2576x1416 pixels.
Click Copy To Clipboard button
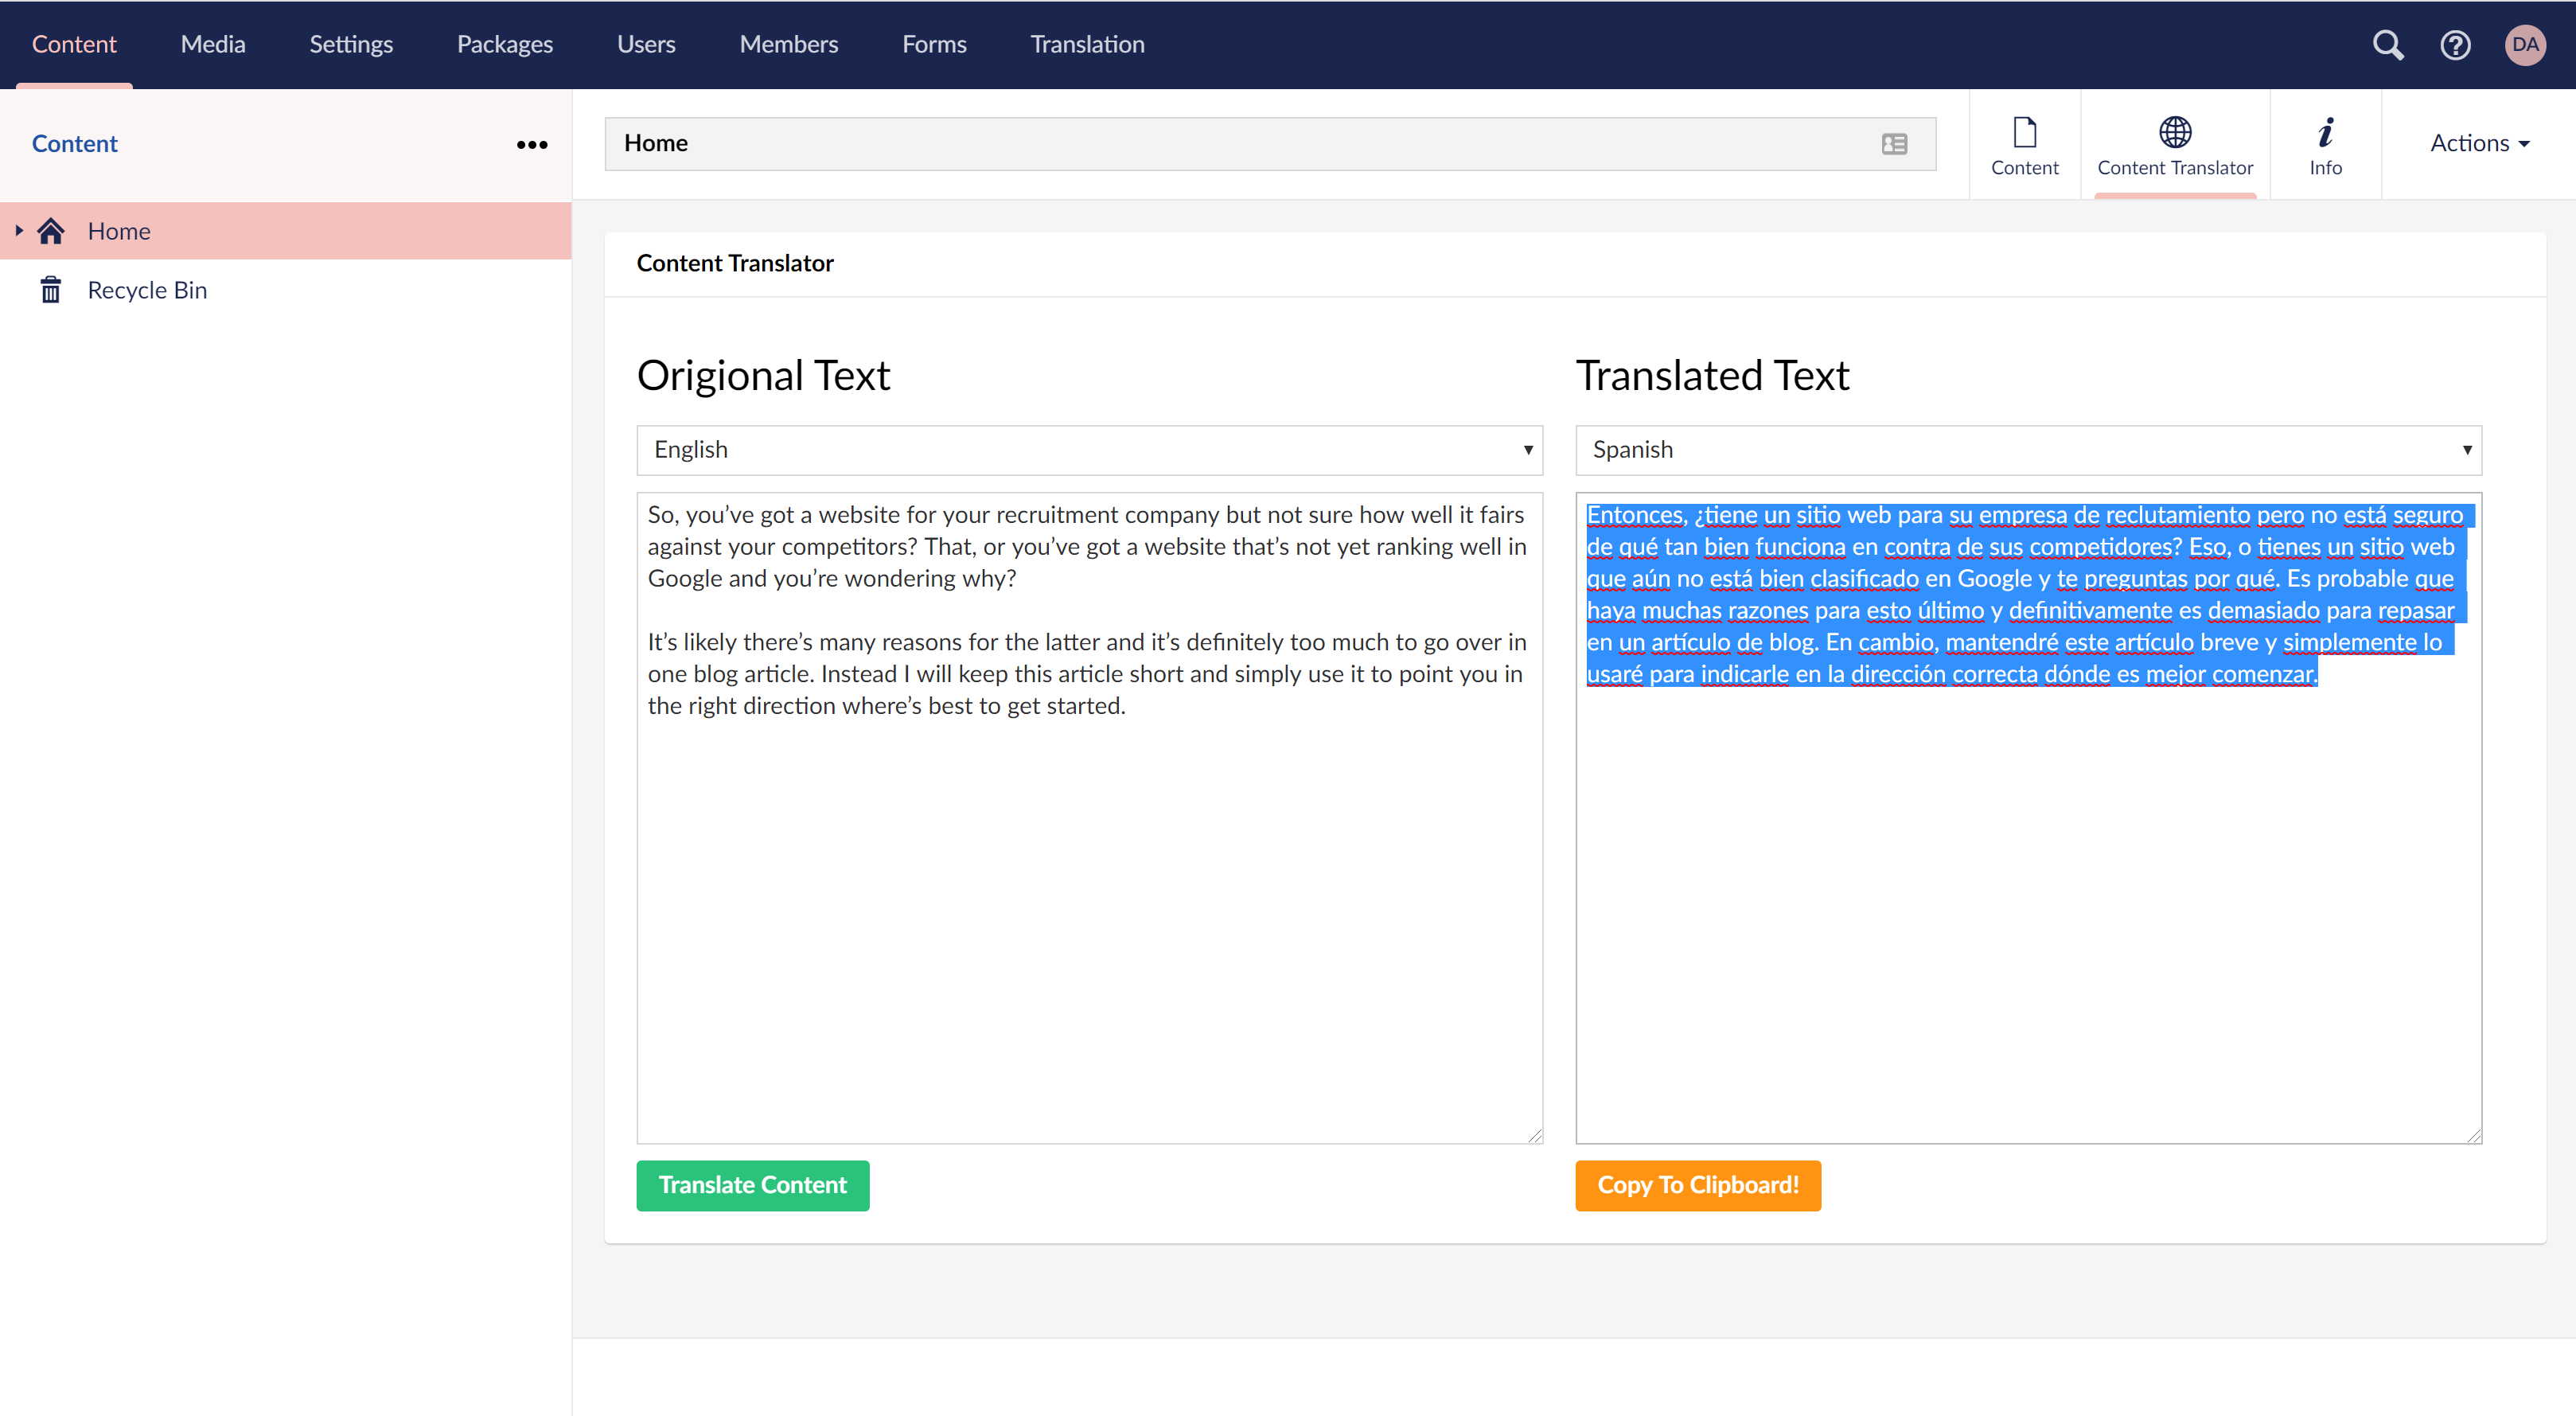click(x=1697, y=1185)
